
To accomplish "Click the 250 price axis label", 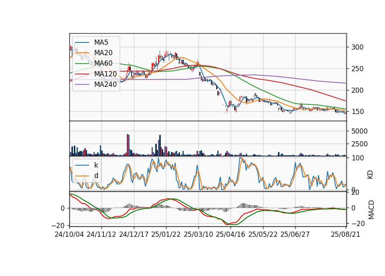I will [357, 69].
